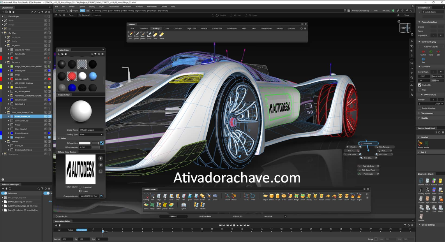Select the extrac extract tool
Viewport: 445px width, 242px height.
(146, 205)
